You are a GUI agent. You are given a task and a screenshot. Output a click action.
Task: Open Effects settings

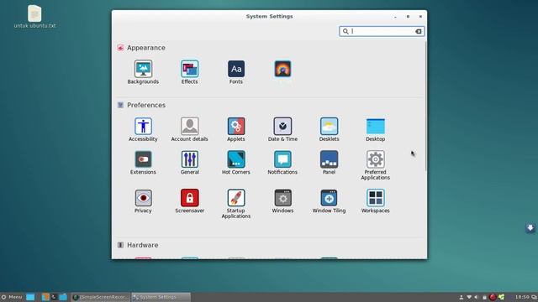click(x=189, y=72)
